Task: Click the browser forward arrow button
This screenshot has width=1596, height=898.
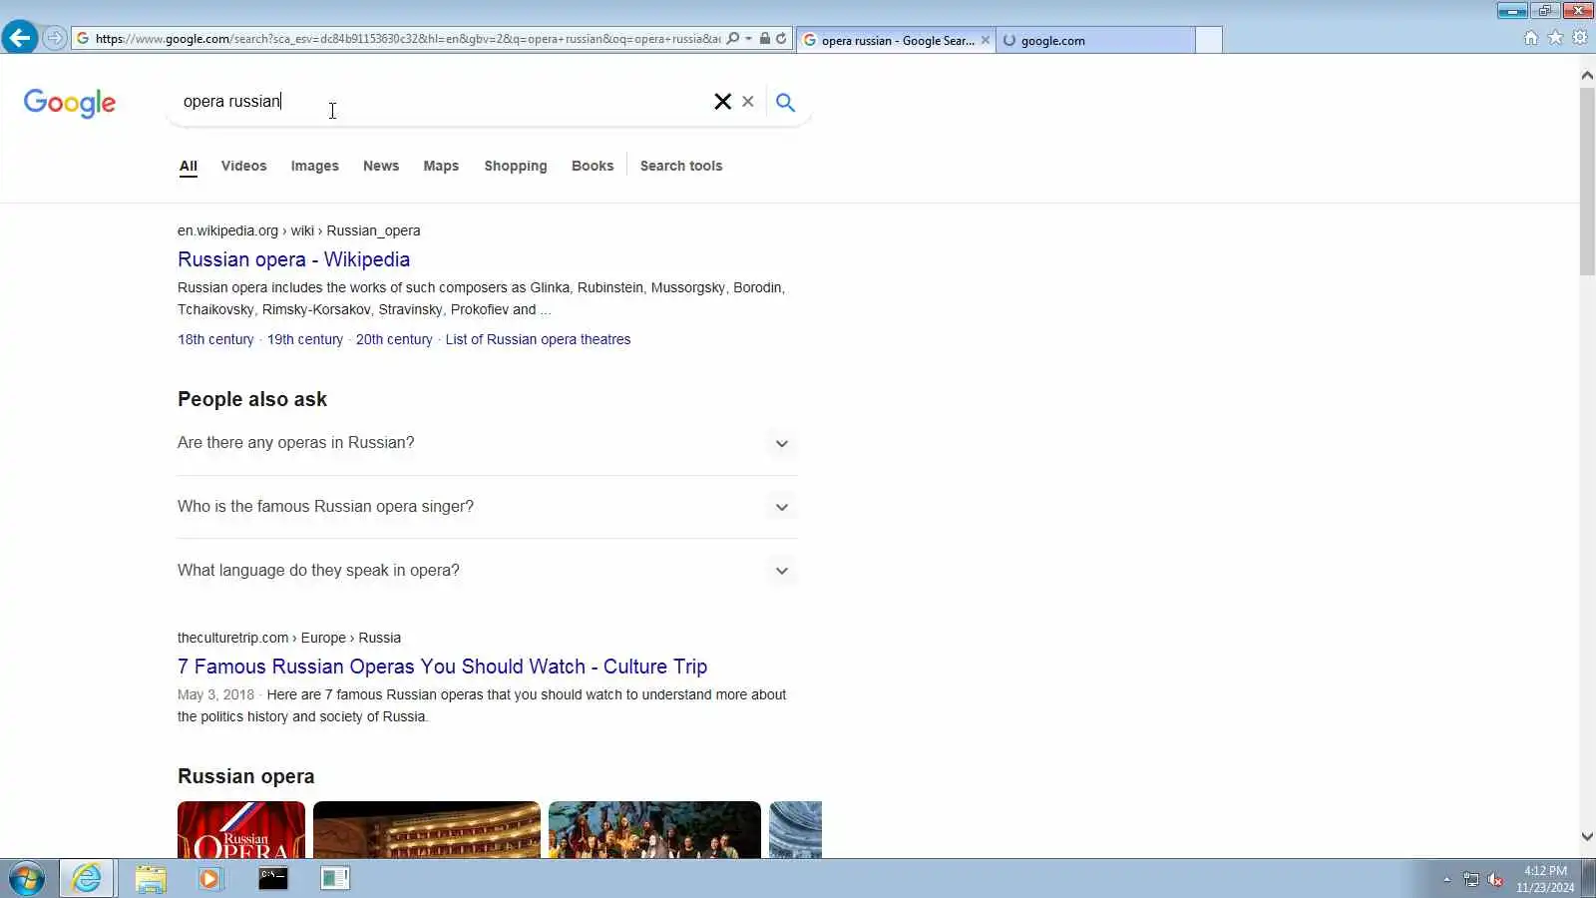Action: click(x=55, y=38)
